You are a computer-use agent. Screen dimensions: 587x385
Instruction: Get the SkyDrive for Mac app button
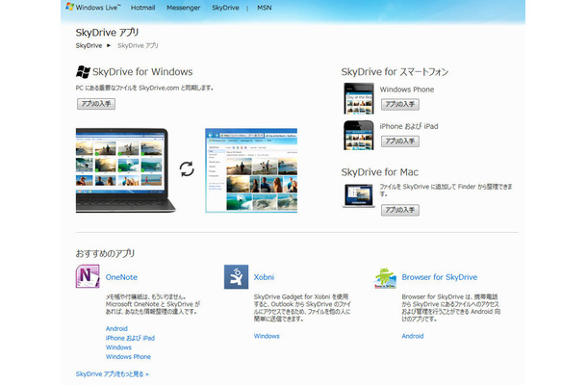point(400,210)
